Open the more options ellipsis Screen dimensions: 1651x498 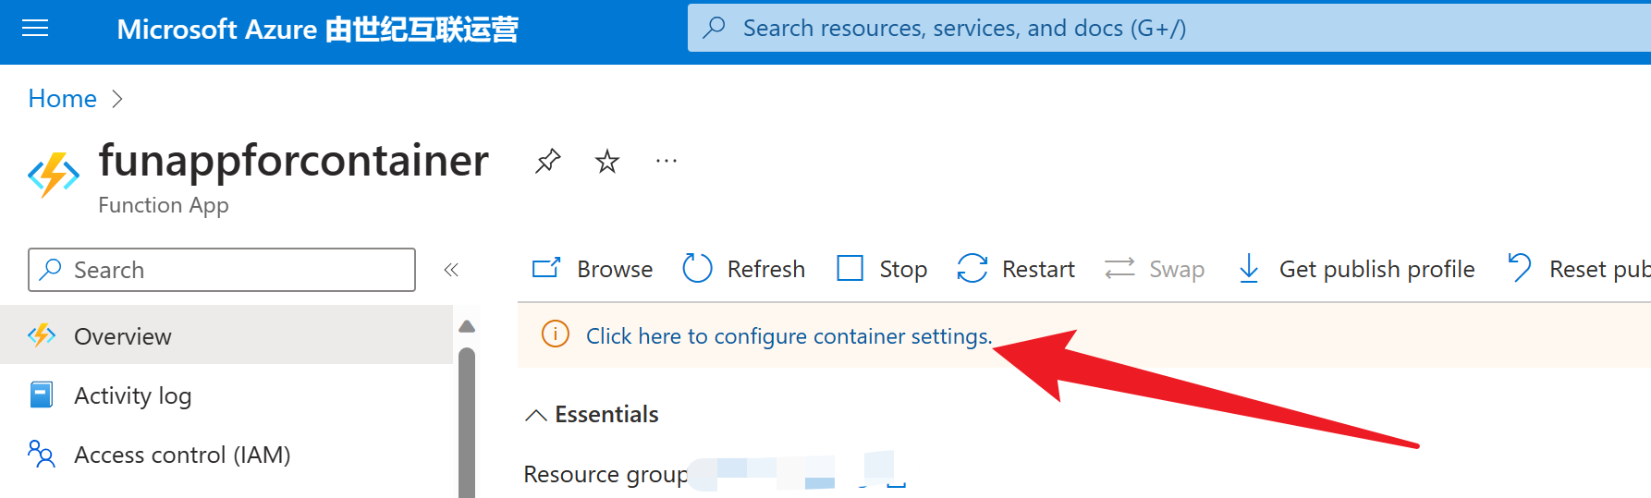(666, 162)
